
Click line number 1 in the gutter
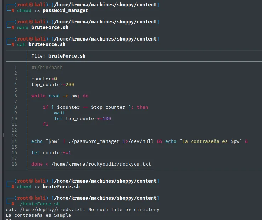pyautogui.click(x=16, y=68)
